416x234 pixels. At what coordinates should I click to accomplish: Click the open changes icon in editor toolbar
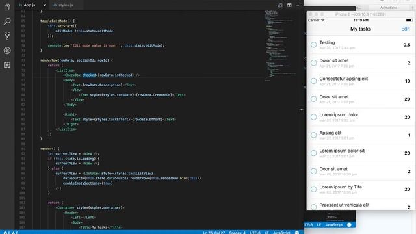click(x=280, y=5)
